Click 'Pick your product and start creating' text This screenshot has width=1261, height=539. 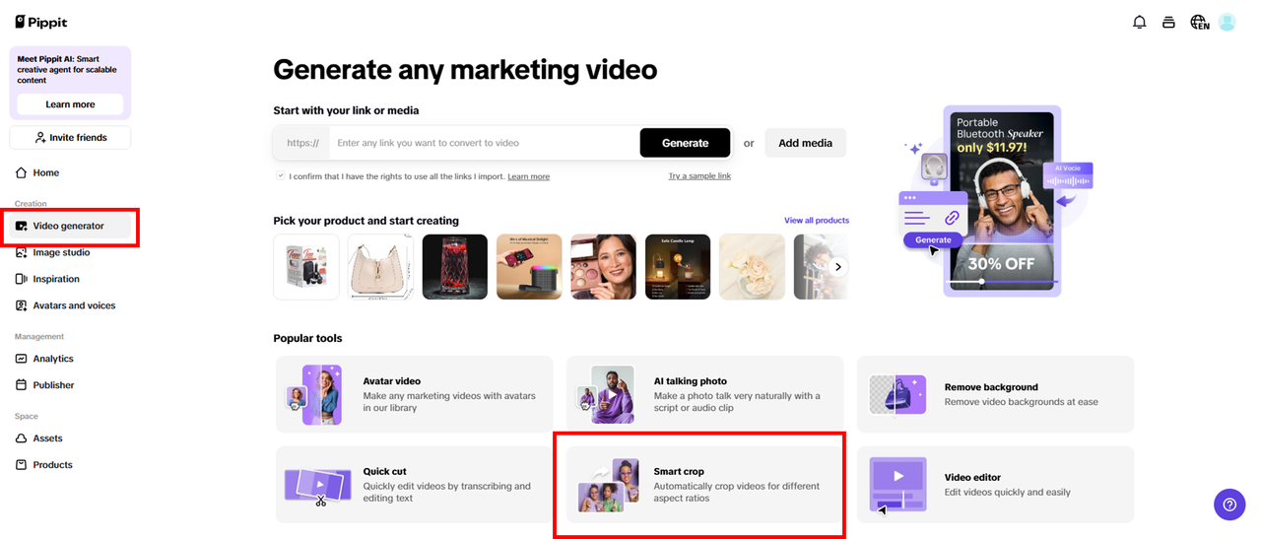[x=365, y=221]
